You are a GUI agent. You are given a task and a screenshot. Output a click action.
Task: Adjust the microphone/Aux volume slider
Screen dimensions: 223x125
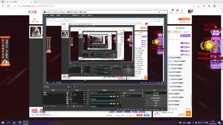(x=101, y=96)
